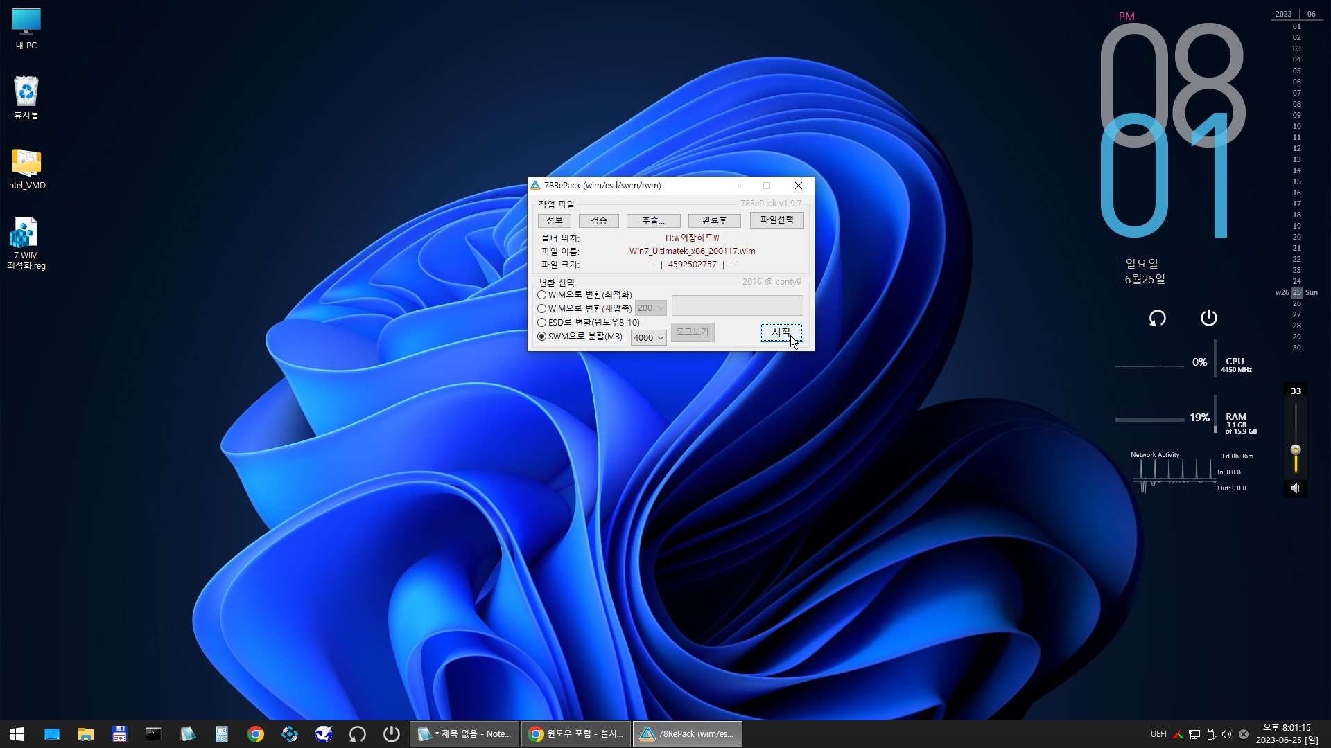
Task: Open the 내 PC desktop icon
Action: pyautogui.click(x=26, y=29)
